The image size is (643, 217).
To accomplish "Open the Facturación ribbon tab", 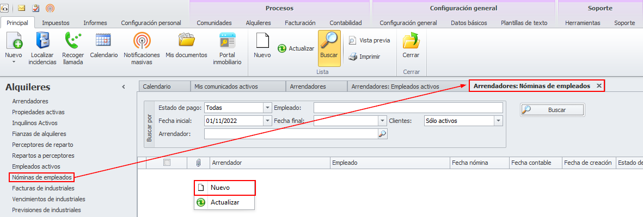I will pyautogui.click(x=300, y=23).
